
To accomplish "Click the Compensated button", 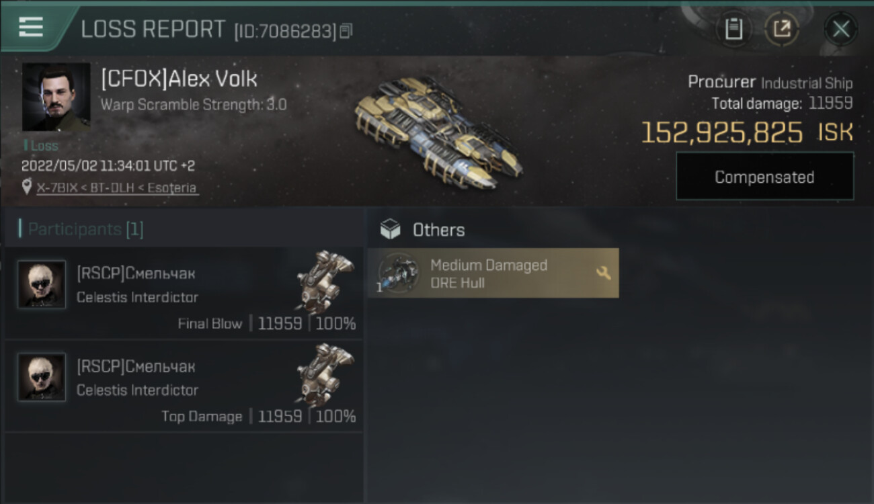I will tap(764, 177).
